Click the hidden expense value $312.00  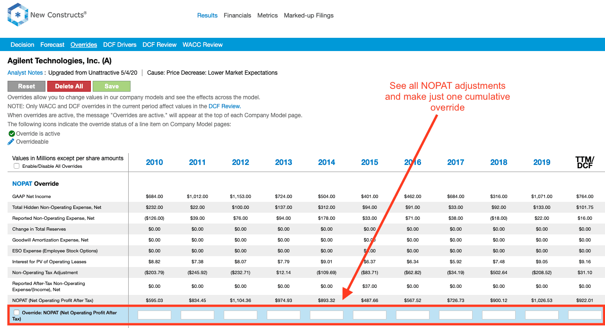(326, 207)
